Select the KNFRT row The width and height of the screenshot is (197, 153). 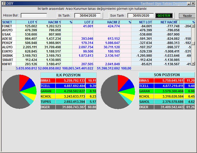point(96,64)
